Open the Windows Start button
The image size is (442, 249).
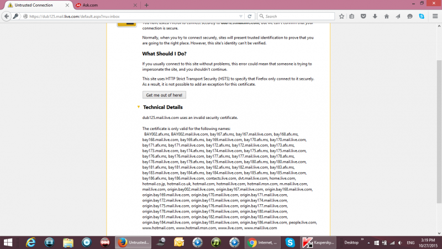click(9, 242)
